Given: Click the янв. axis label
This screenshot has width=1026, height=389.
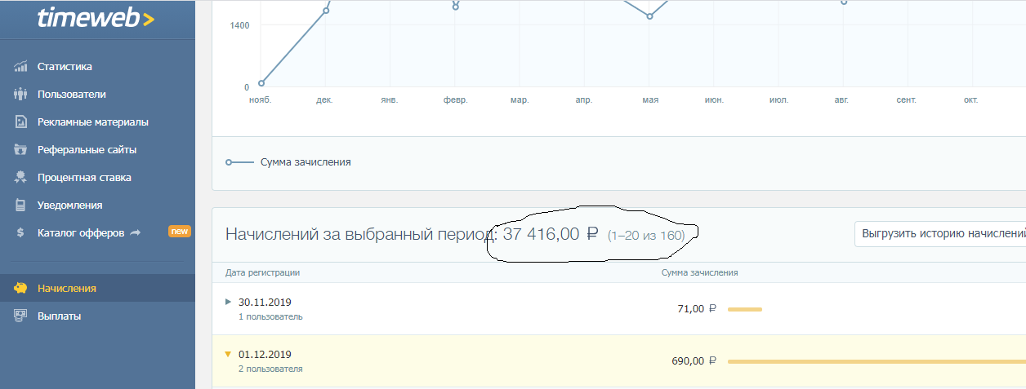Looking at the screenshot, I should click(x=390, y=99).
